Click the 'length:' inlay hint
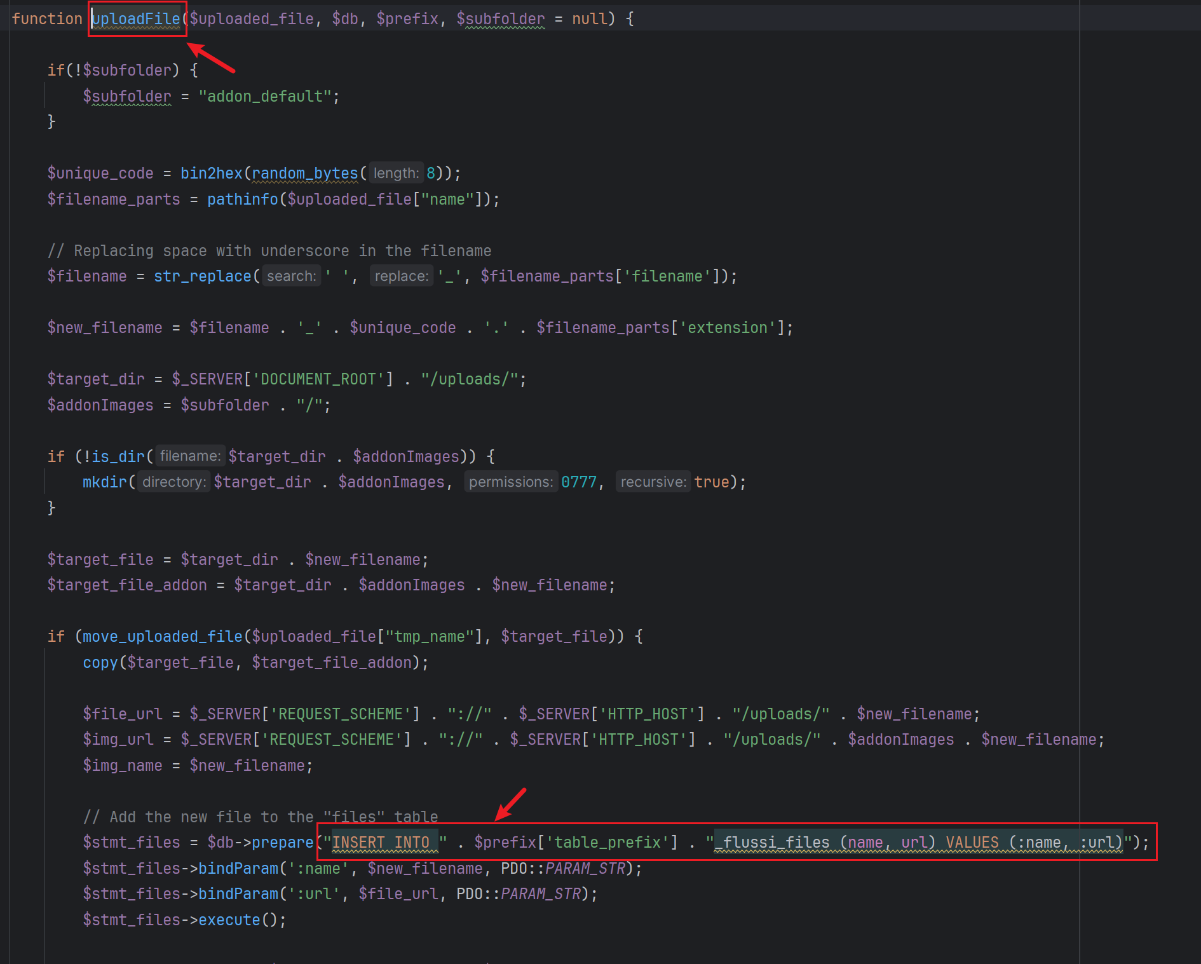This screenshot has width=1201, height=964. coord(396,173)
